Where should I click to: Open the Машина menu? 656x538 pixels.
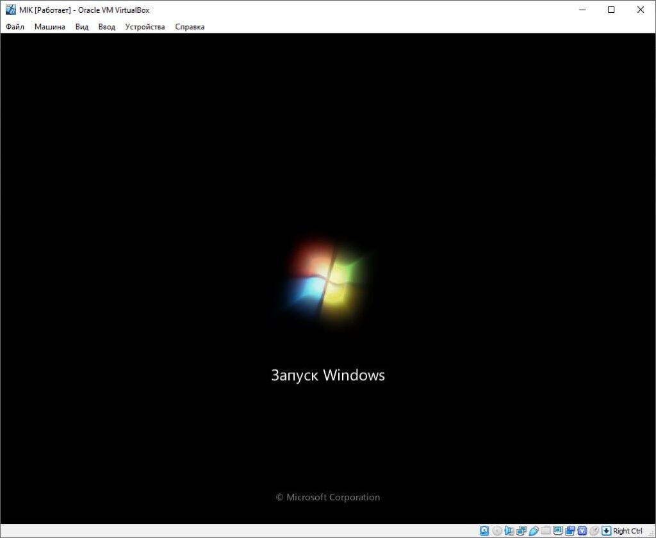click(50, 27)
